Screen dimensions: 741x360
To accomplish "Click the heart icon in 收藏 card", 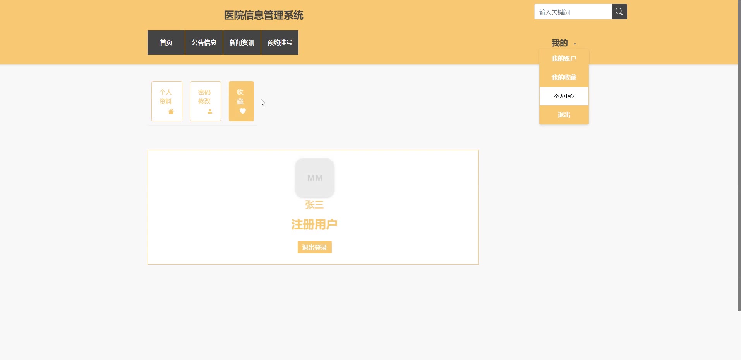I will (243, 111).
